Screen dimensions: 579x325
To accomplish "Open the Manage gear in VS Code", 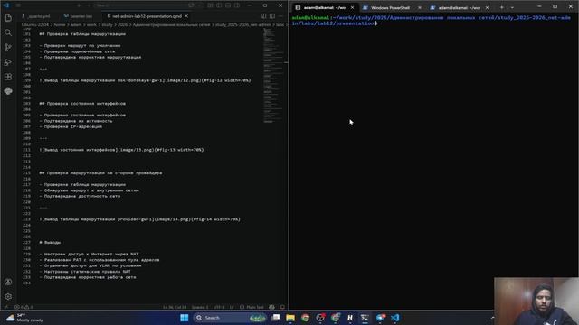I will click(x=8, y=296).
